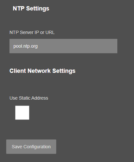Click the NTP Server IP or URL label

[32, 32]
